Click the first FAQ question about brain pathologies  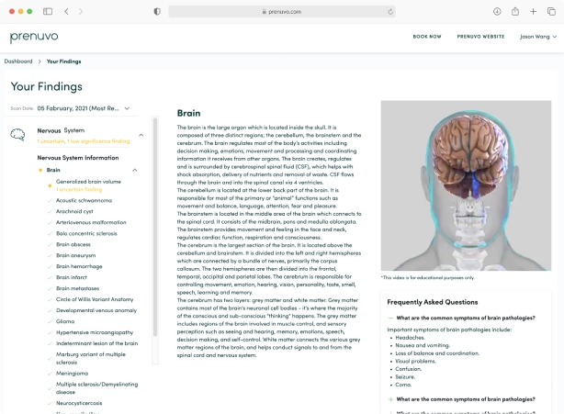coord(466,318)
